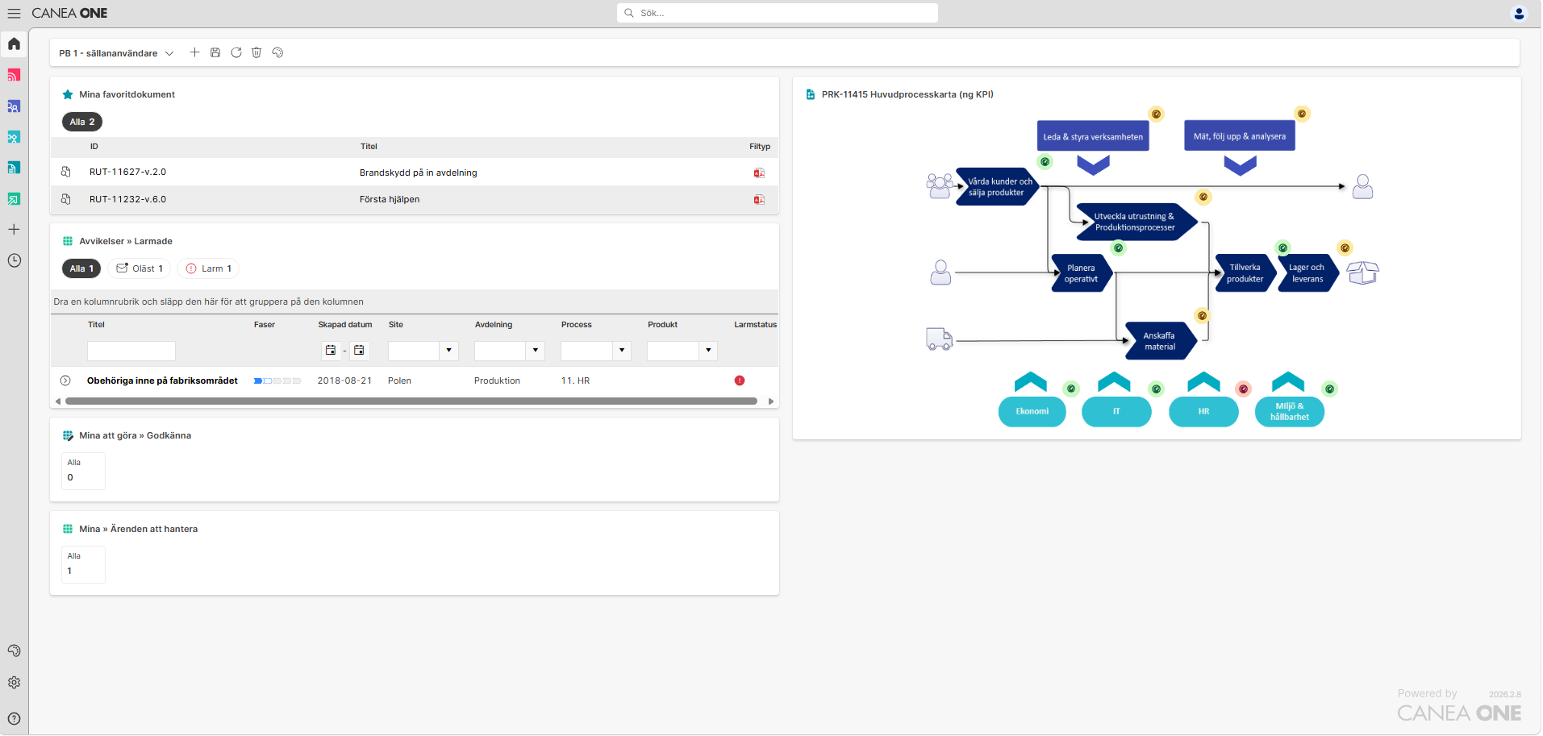Open the hamburger main menu
Screen dimensions: 1543x736
(x=14, y=13)
